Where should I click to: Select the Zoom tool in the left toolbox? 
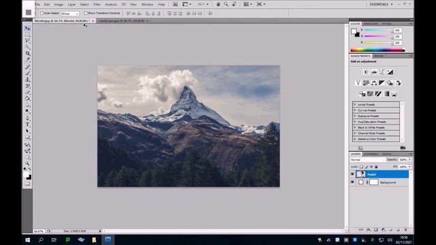pyautogui.click(x=27, y=163)
